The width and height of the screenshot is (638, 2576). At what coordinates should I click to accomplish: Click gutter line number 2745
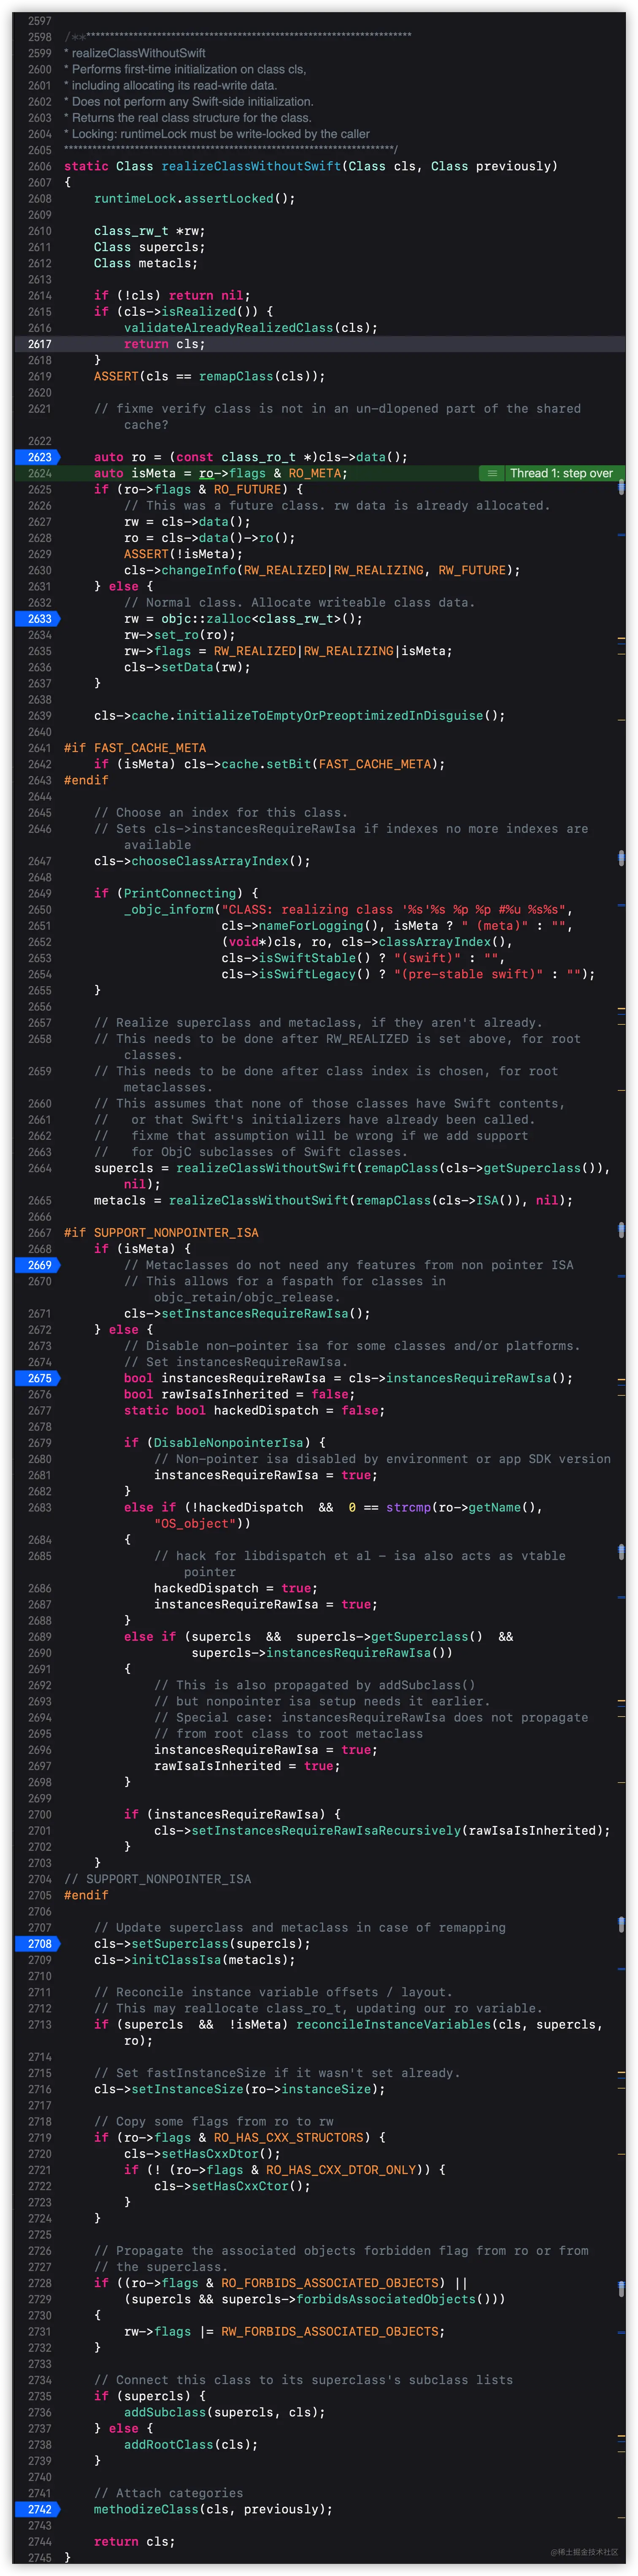click(40, 2558)
